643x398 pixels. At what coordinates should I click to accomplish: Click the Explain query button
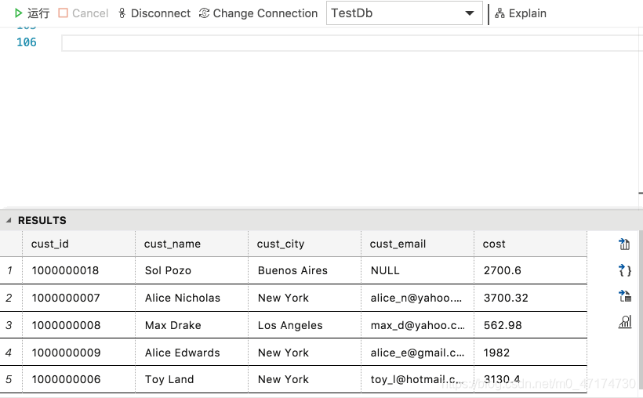click(x=521, y=13)
